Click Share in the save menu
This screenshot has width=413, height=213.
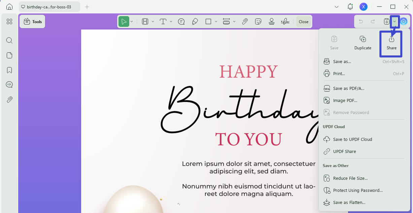391,43
